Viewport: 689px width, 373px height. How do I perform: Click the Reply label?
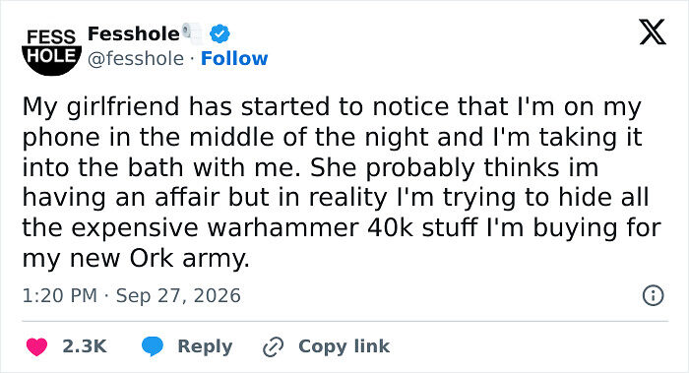tap(205, 346)
